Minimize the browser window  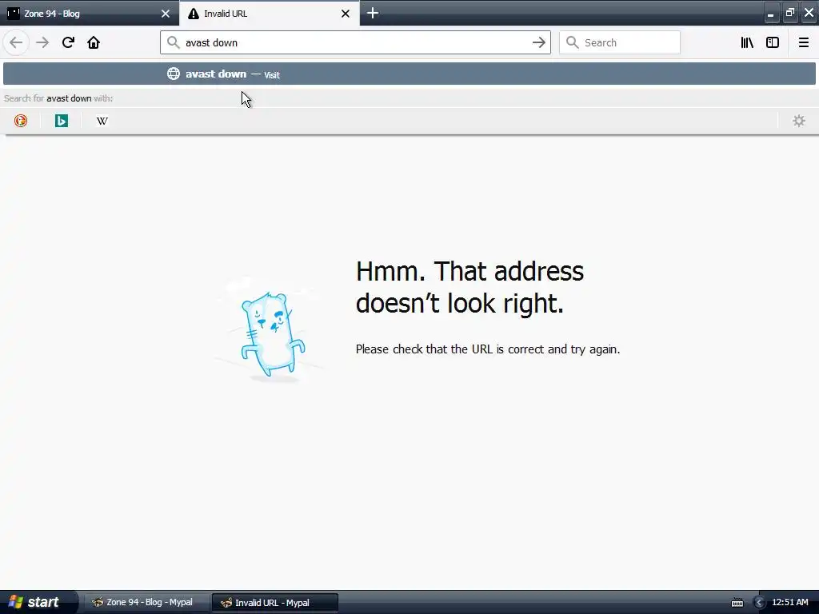[771, 13]
